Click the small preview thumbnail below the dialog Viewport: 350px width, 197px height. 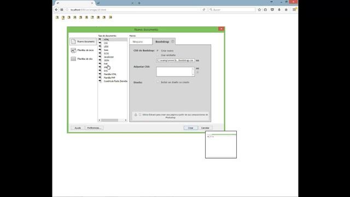(221, 144)
